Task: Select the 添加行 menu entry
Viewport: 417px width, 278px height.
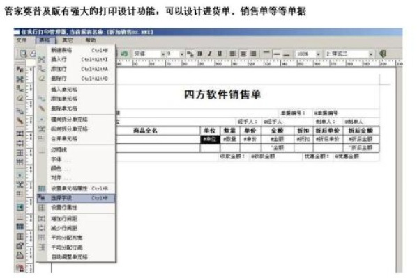Action: [76, 69]
